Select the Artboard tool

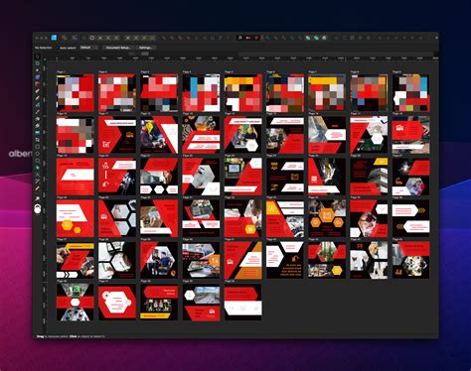click(x=38, y=63)
